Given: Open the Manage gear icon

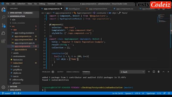Looking at the screenshot, I should [x=3, y=87].
